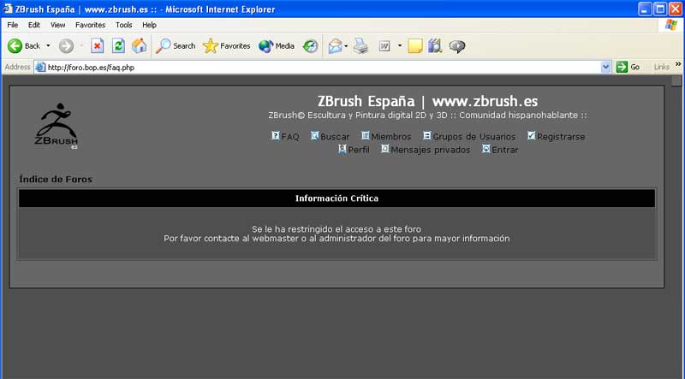Screen dimensions: 685x379
Task: Open the Mensajes privados link
Action: pyautogui.click(x=431, y=150)
